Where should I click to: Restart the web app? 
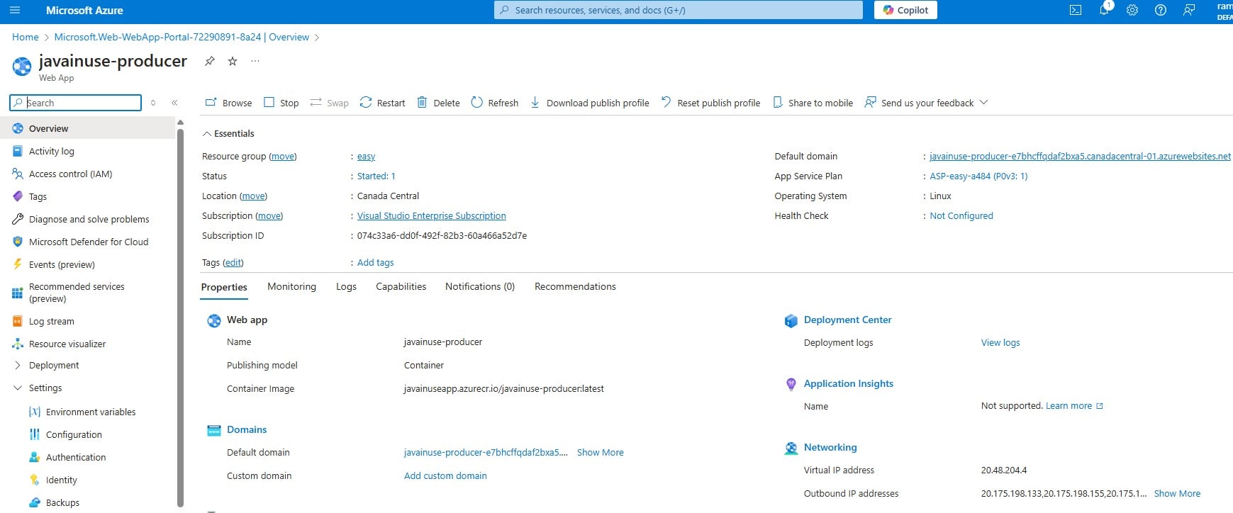coord(382,103)
